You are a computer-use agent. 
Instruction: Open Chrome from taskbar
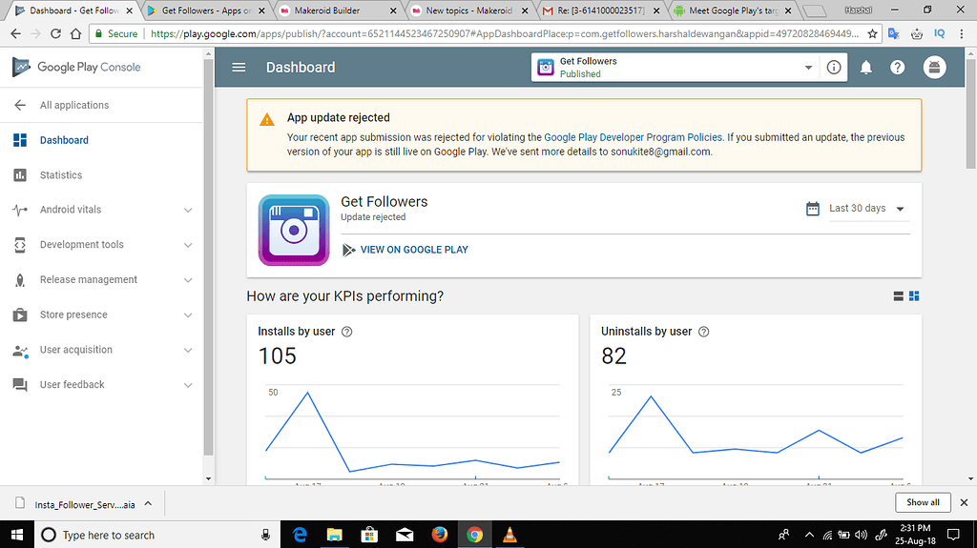pos(475,535)
